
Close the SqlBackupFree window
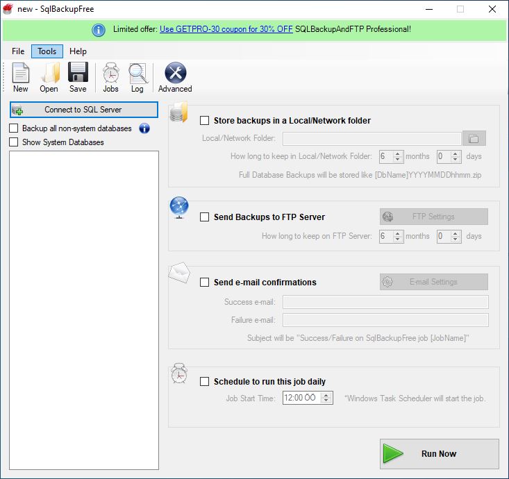(492, 9)
